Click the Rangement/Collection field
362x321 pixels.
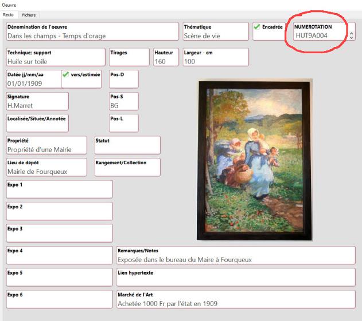[x=127, y=167]
